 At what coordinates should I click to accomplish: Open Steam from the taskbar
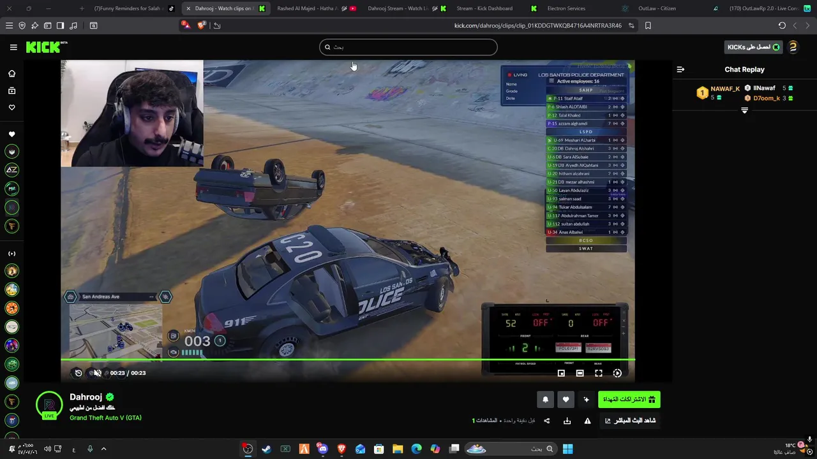(x=266, y=449)
